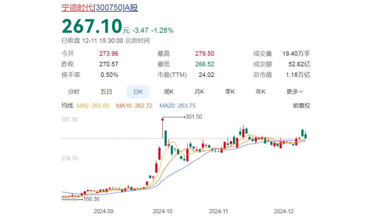Open the 前复权 adjustment selector
This screenshot has height=218, width=370.
pyautogui.click(x=301, y=106)
